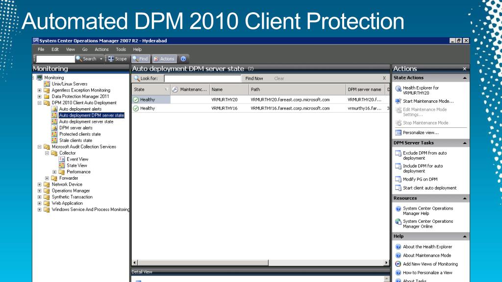502x282 pixels.
Task: Expand the Forwarder folder node
Action: click(x=47, y=178)
